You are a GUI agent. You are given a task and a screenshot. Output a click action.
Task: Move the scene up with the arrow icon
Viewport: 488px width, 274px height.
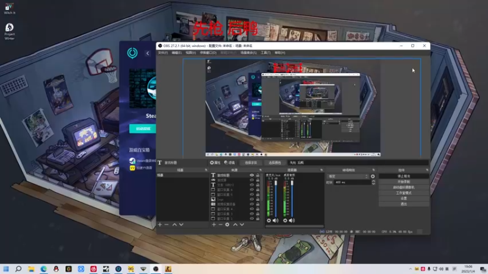click(x=174, y=224)
